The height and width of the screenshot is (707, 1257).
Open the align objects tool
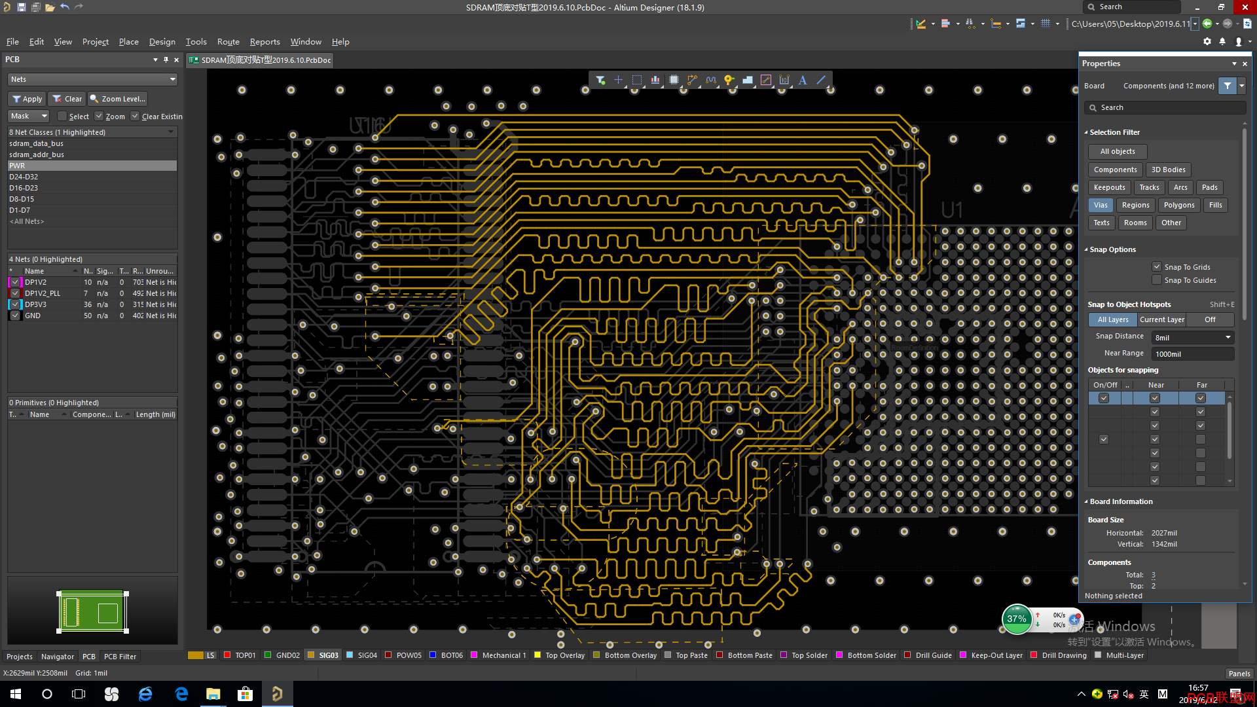[x=655, y=80]
